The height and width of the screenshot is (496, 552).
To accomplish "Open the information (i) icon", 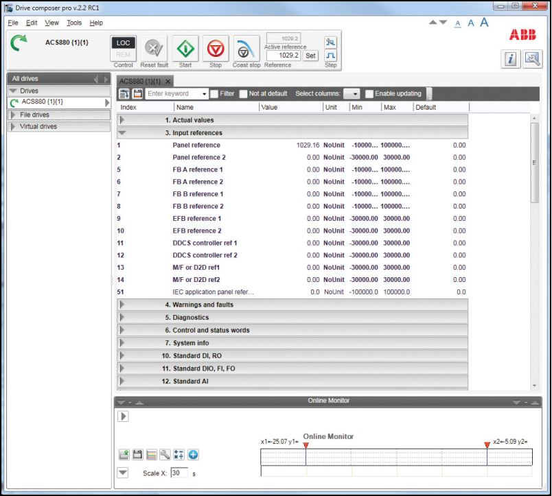I will [x=510, y=59].
